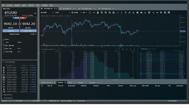Viewport: 189px width, 108px height.
Task: Click the amount stepper next to 0.2
Action: point(34,34)
